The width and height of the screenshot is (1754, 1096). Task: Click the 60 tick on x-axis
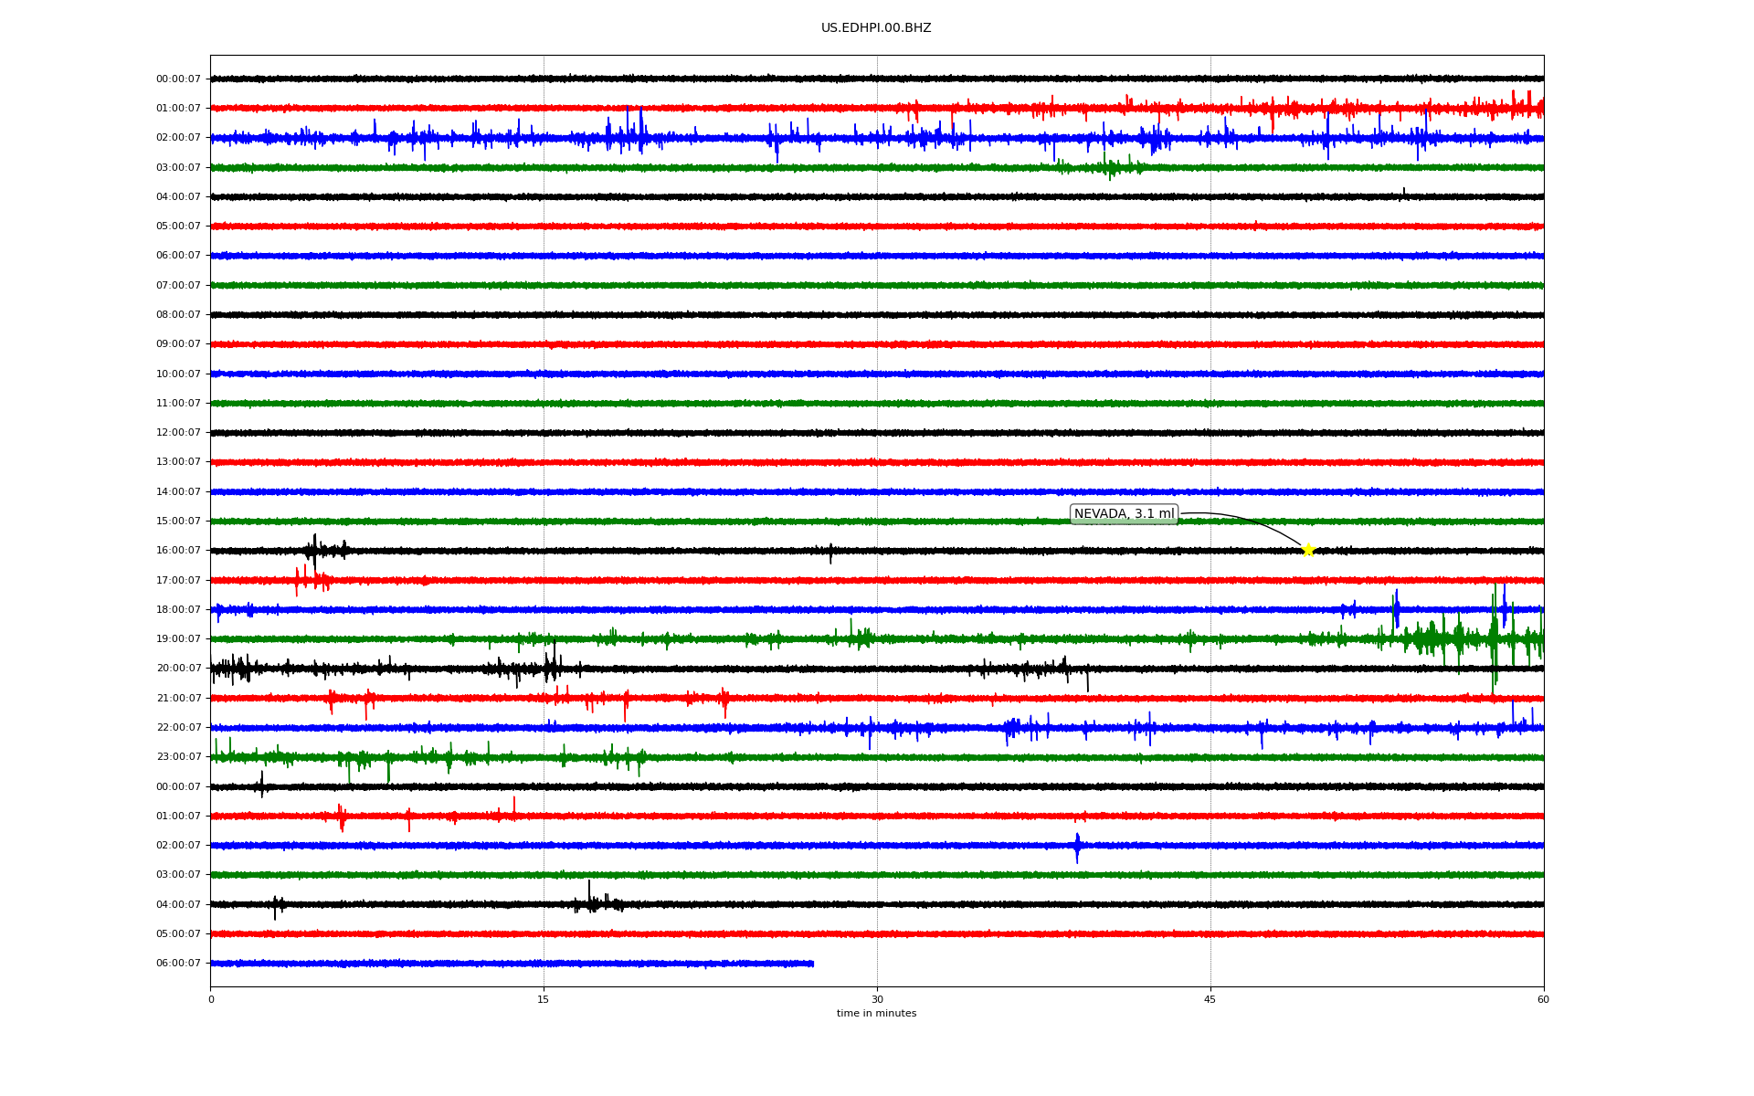click(1542, 1000)
